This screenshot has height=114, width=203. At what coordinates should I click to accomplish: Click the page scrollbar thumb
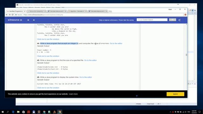click(187, 55)
